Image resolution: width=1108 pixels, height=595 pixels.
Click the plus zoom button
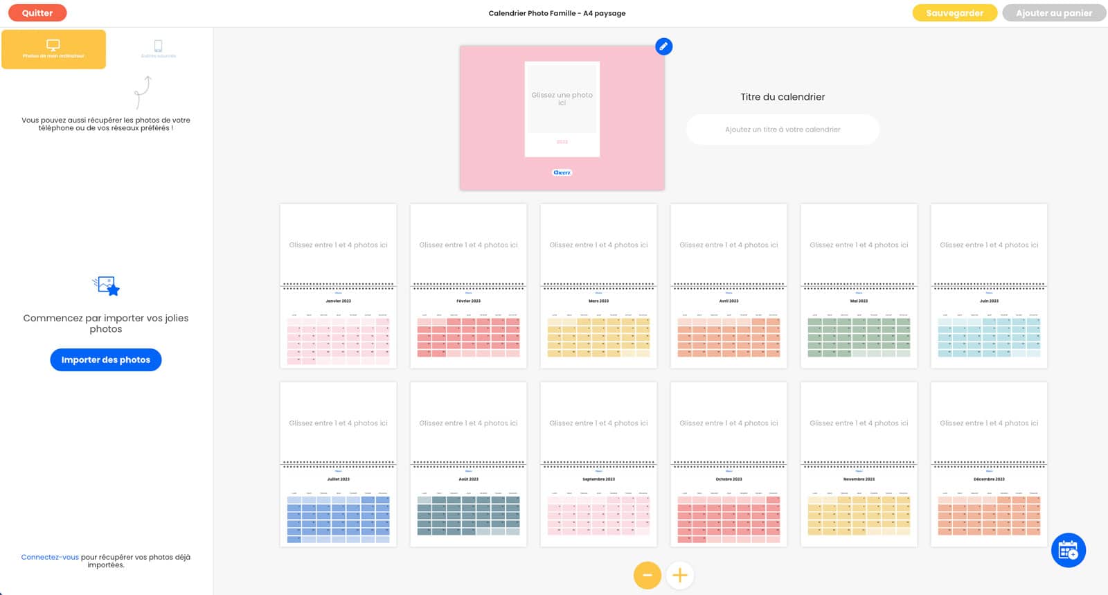[x=680, y=575]
